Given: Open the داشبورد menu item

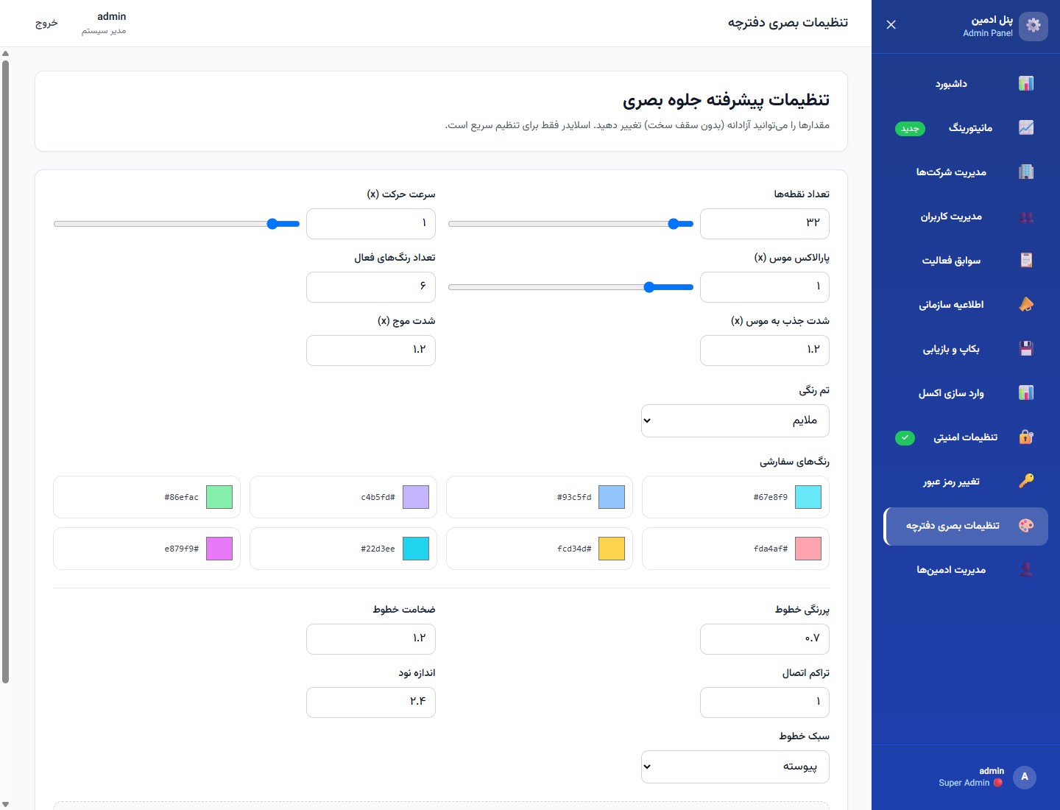Looking at the screenshot, I should pos(966,84).
